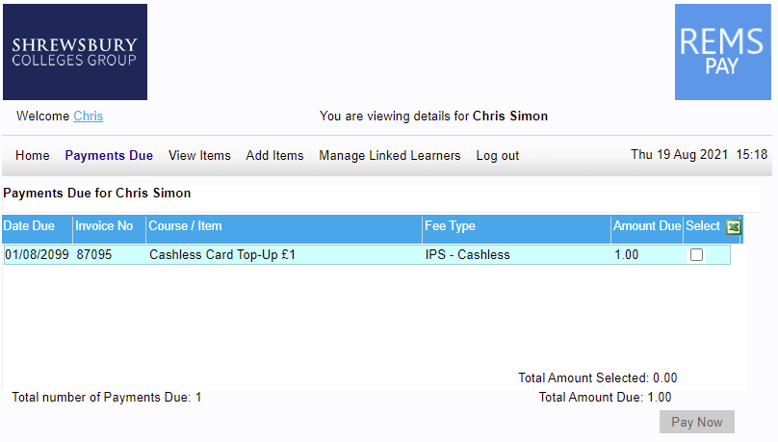Click the Invoice No column header
778x442 pixels.
[104, 226]
